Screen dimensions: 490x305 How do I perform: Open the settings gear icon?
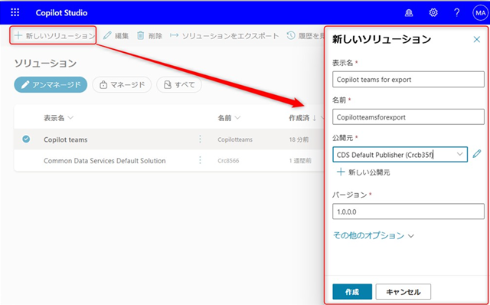(x=433, y=13)
